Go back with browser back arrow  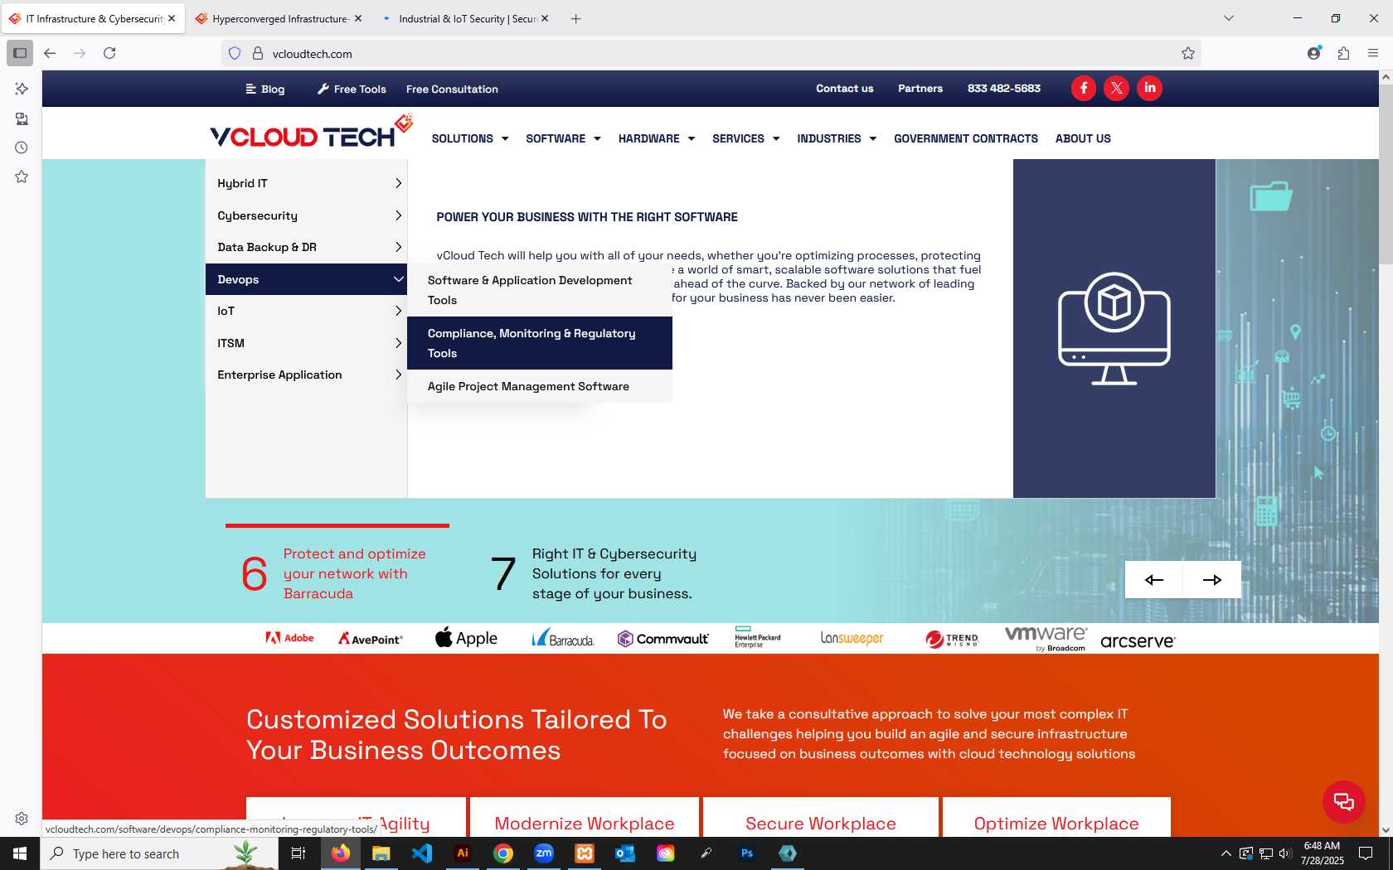click(50, 53)
